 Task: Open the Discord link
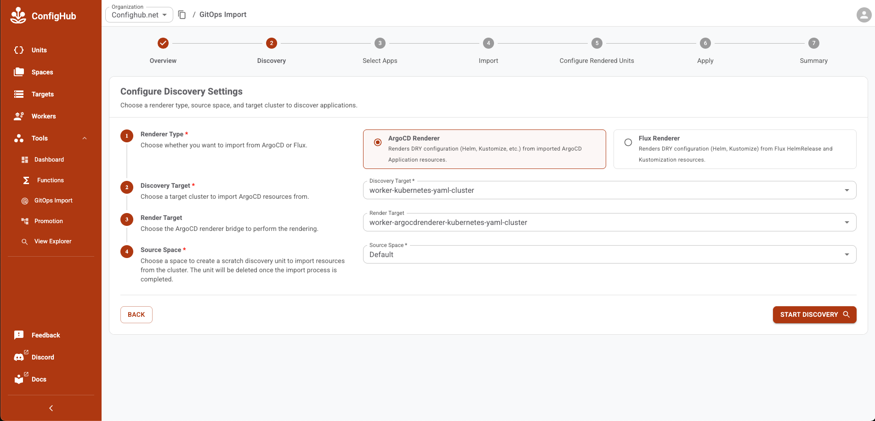click(x=43, y=357)
